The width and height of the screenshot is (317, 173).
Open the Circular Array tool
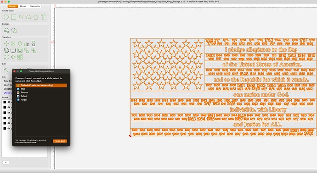[x=13, y=57]
